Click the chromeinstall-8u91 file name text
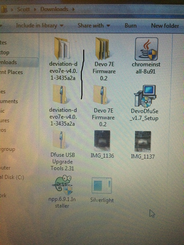The width and height of the screenshot is (184, 245). point(146,68)
